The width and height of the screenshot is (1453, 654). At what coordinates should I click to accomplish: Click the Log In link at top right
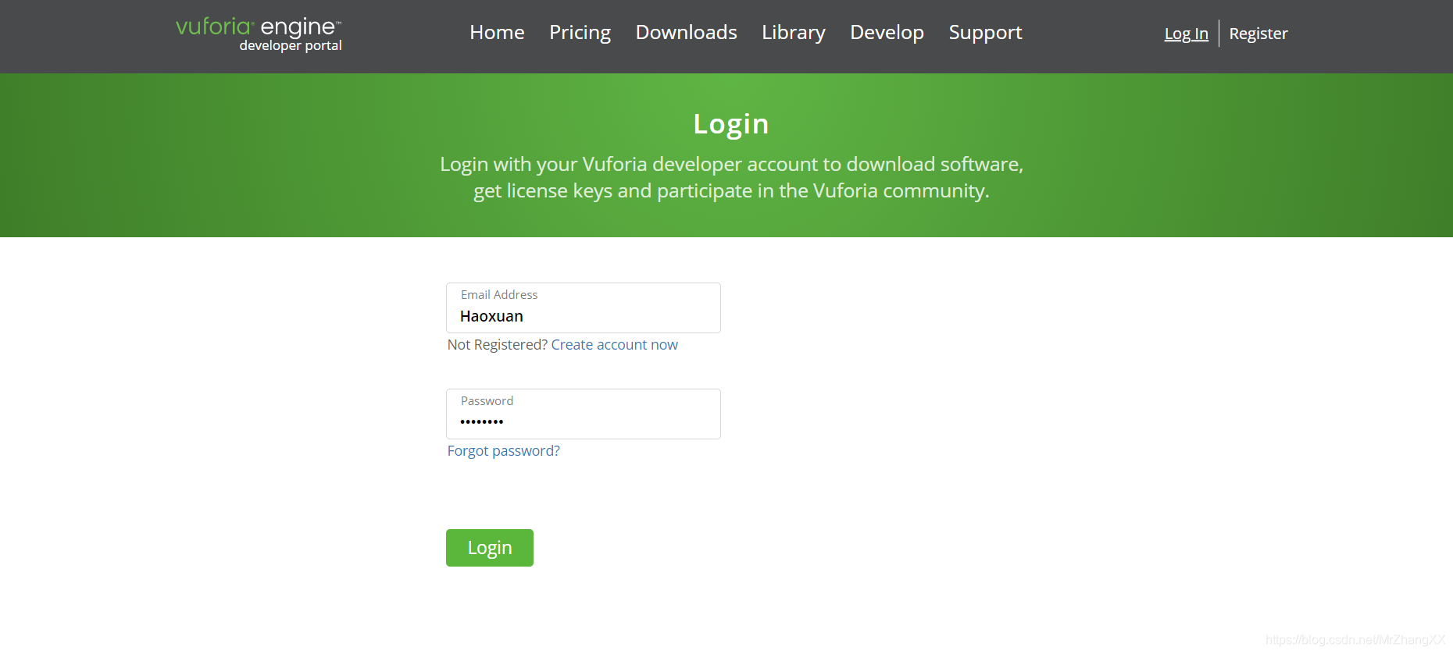tap(1186, 34)
